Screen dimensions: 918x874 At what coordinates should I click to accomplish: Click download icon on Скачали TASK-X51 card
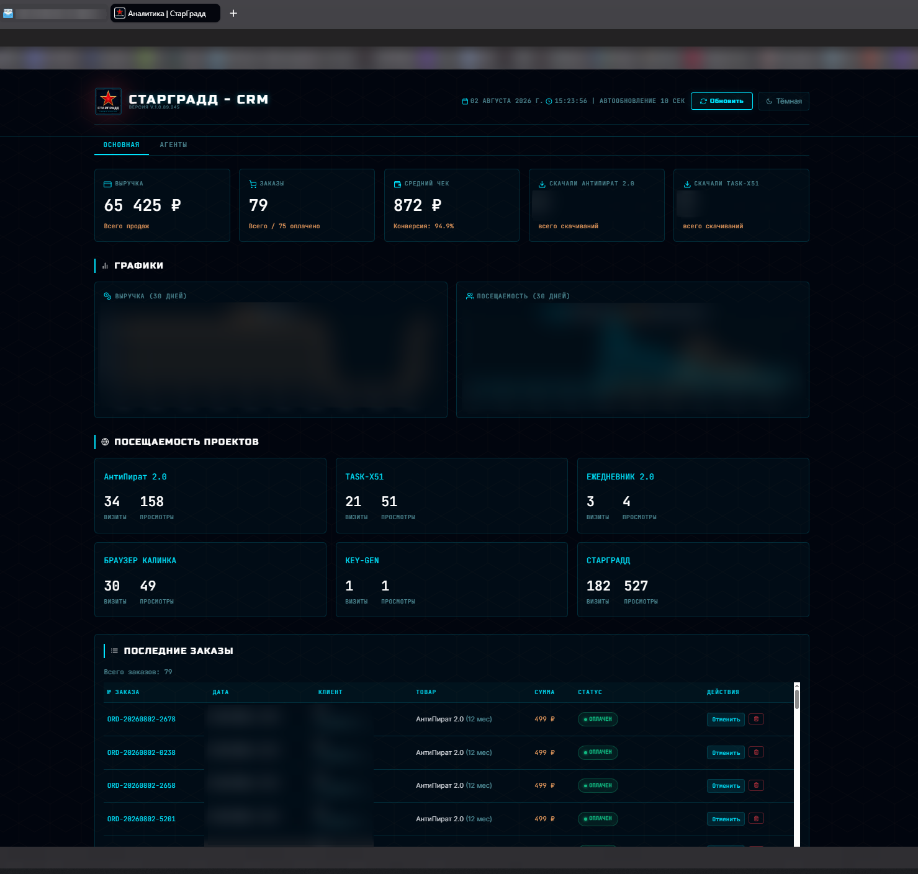(x=687, y=184)
